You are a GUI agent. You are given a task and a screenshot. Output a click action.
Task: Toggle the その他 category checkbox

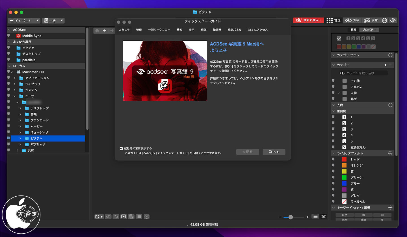click(344, 81)
